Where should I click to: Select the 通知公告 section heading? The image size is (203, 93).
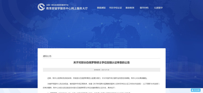pyautogui.click(x=47, y=56)
